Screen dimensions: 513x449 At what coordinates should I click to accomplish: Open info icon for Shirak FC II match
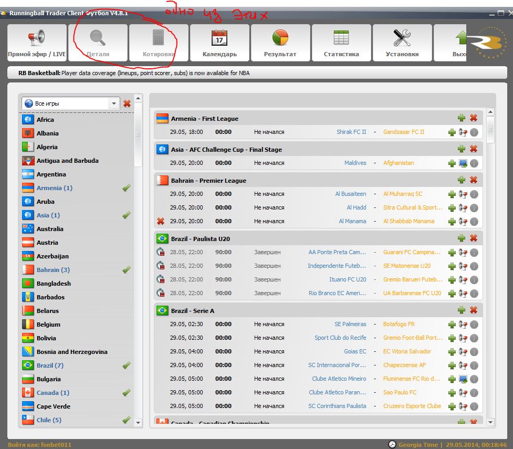coord(474,132)
